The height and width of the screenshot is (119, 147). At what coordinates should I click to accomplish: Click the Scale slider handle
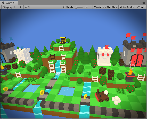76,7
